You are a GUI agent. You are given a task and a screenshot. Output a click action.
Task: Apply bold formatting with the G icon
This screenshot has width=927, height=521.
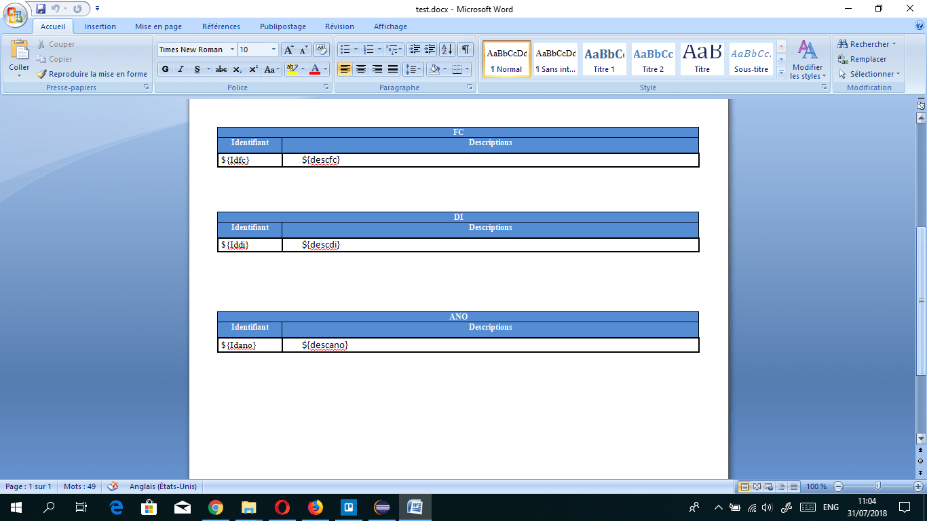click(164, 69)
